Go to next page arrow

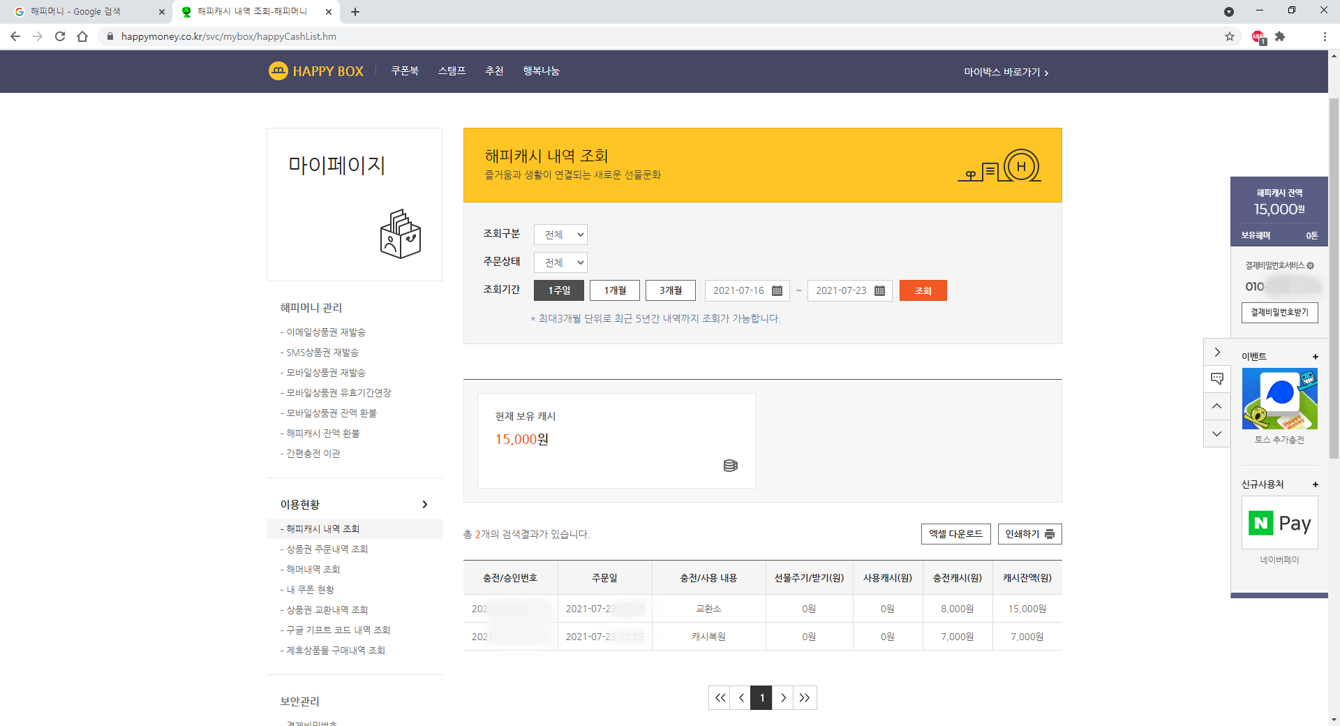pos(783,697)
